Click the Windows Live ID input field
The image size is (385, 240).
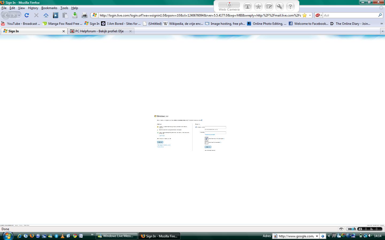(215, 127)
